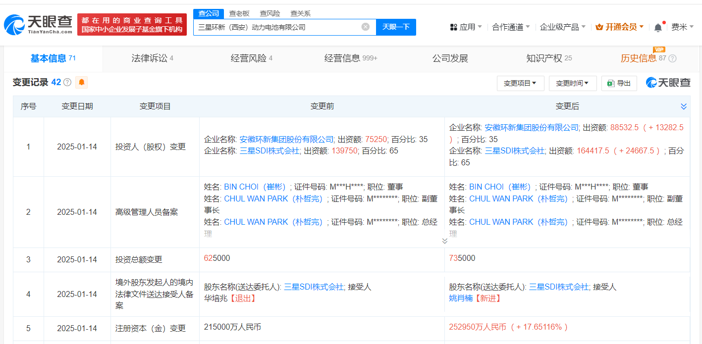Switch to the 法律诉讼 tab

(x=152, y=58)
